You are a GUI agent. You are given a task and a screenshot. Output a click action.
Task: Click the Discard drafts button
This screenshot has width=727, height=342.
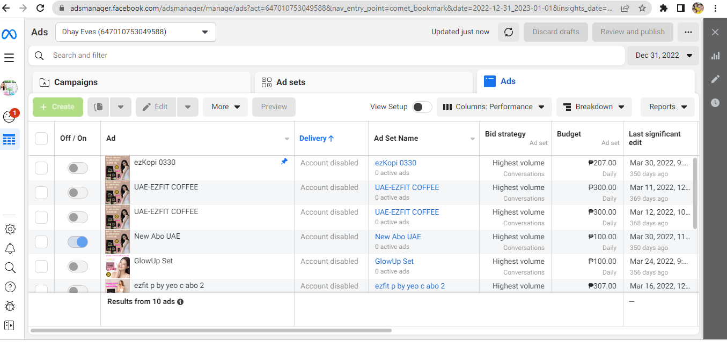point(556,32)
